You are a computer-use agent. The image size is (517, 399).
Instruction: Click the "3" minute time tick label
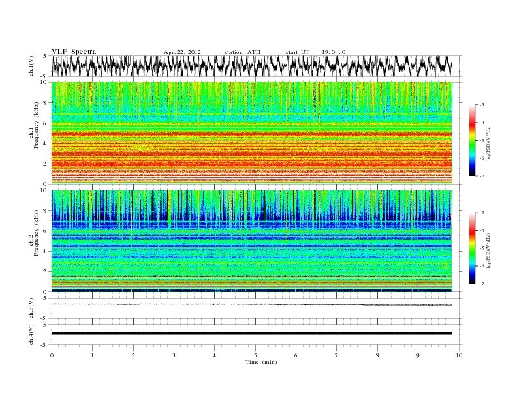[174, 355]
